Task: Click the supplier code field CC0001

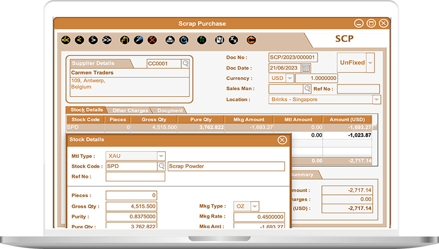Action: 164,64
